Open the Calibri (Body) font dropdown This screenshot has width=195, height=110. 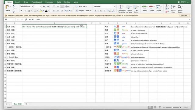click(33, 6)
